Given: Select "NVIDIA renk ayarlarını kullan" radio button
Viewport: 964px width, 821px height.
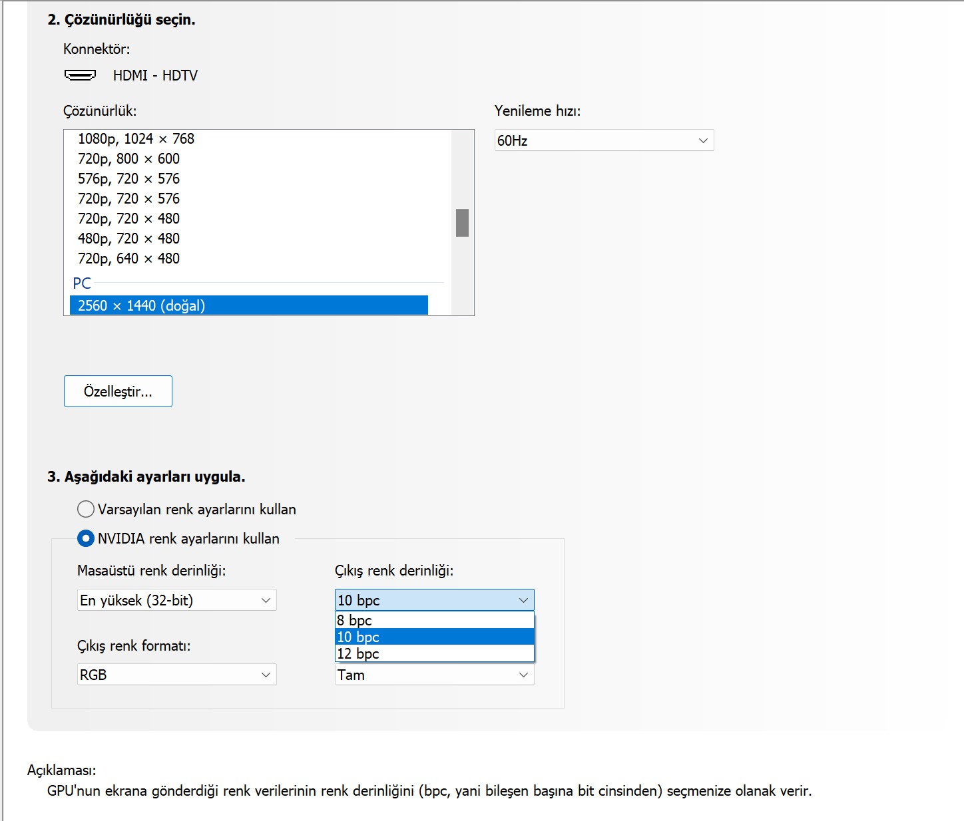Looking at the screenshot, I should coord(86,538).
